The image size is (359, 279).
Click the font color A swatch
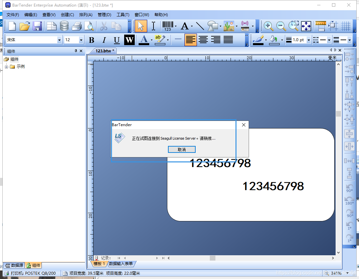pos(144,40)
